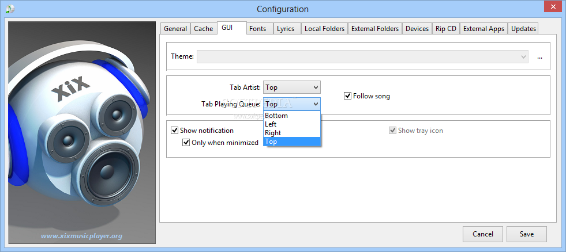Collapse the Tab Playing Queue dropdown
566x252 pixels.
[292, 104]
